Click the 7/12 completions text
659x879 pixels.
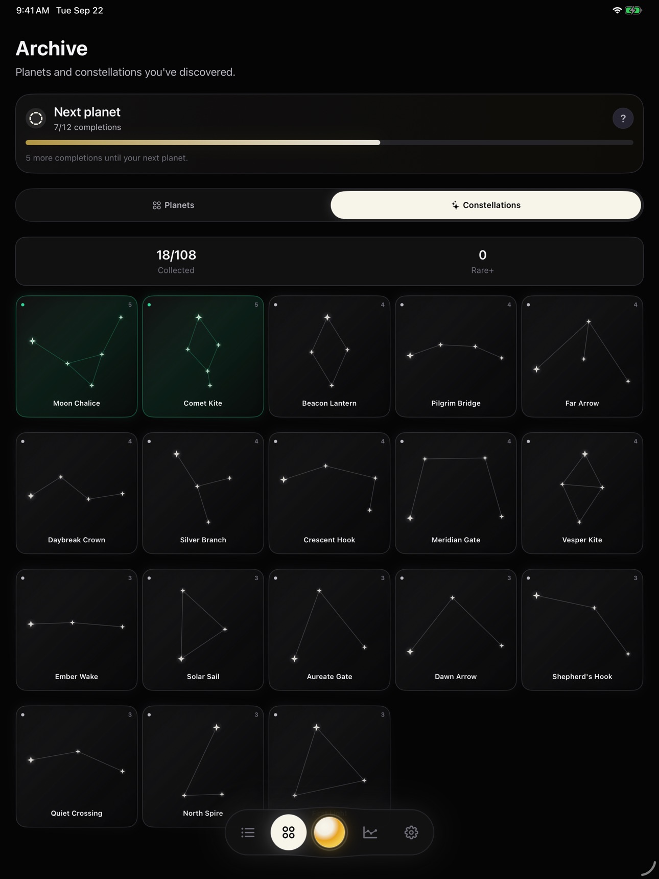point(87,127)
